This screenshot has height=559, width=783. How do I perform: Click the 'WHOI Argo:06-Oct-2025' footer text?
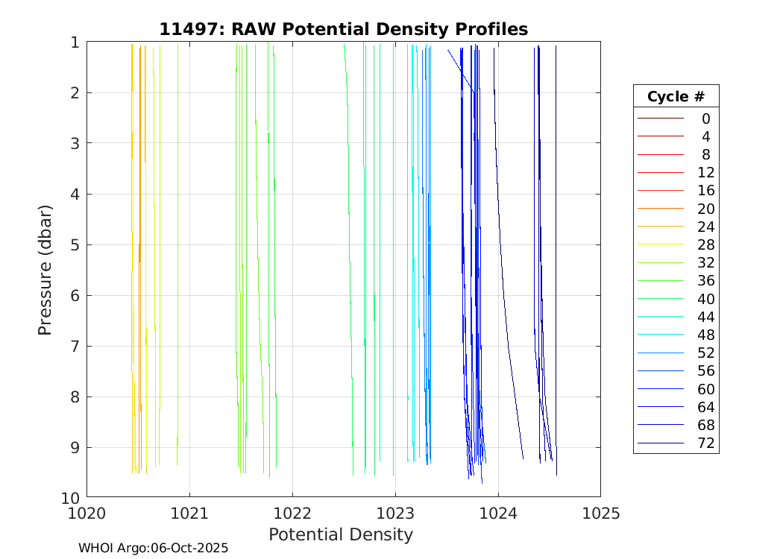tap(154, 548)
